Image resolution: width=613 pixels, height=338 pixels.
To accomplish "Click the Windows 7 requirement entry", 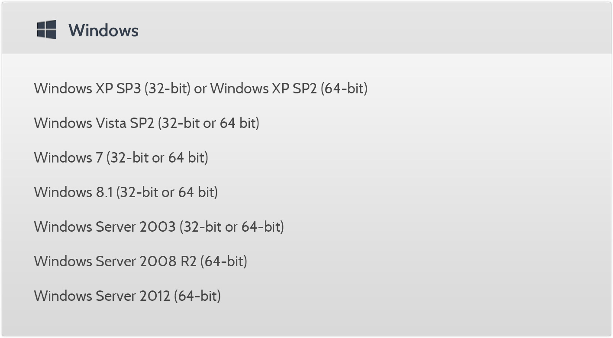I will 121,157.
